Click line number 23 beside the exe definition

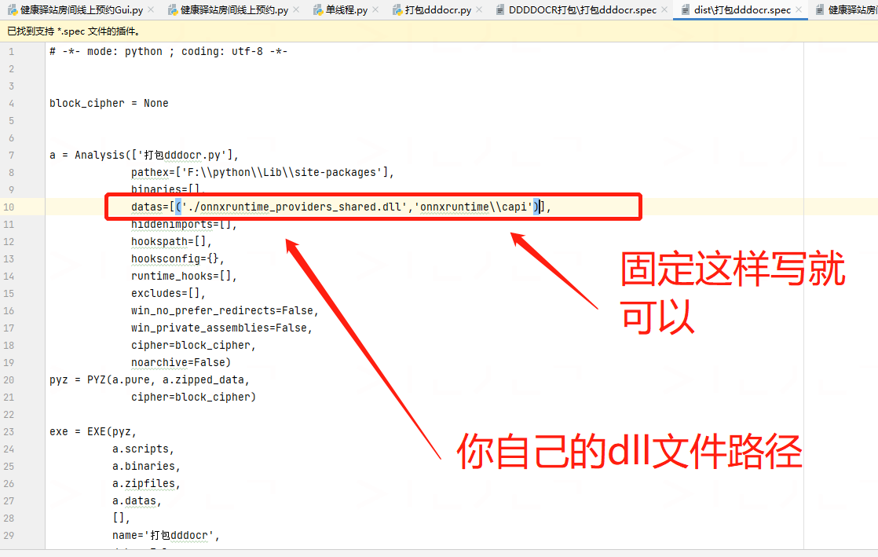(x=12, y=431)
